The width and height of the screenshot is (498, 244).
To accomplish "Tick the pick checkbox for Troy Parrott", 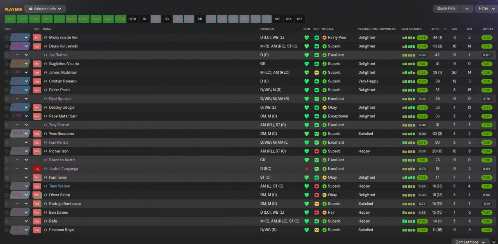I will point(7,125).
